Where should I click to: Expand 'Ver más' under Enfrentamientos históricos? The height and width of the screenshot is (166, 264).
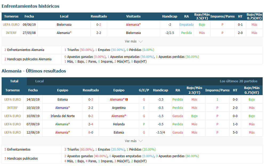pyautogui.click(x=134, y=41)
